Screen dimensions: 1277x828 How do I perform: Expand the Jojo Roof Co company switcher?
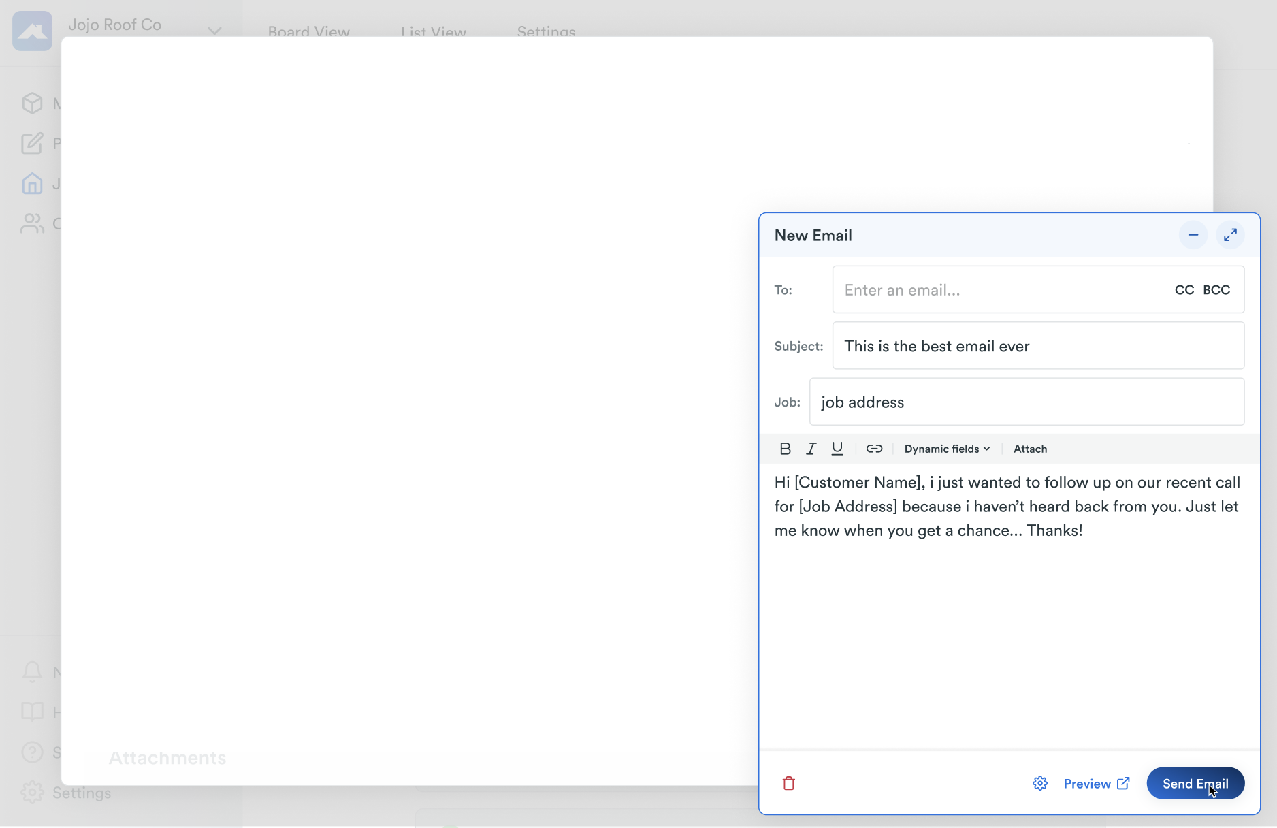214,31
